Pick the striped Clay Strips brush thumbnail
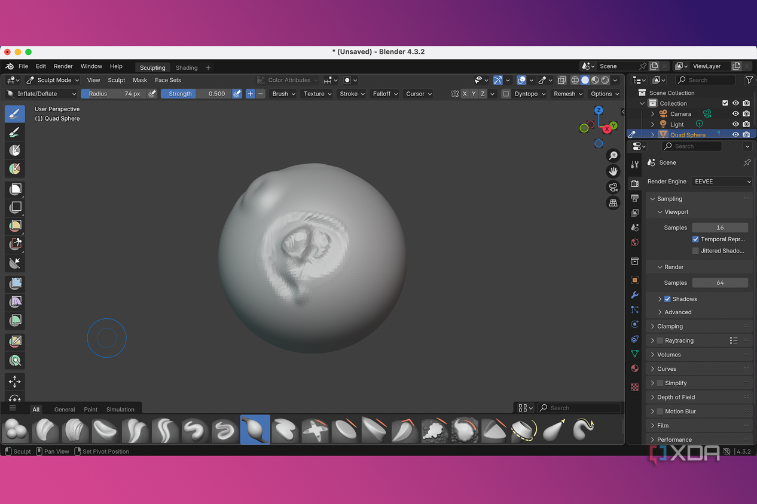757x504 pixels. (x=75, y=429)
